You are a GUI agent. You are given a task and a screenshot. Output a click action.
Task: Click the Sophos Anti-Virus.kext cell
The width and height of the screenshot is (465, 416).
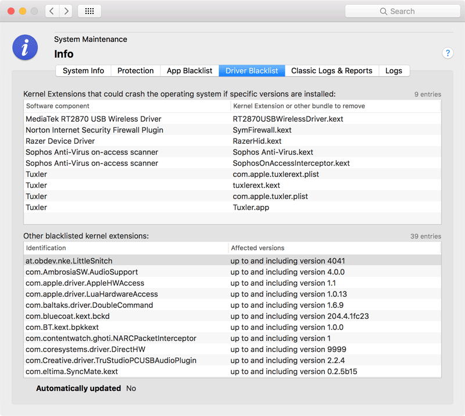pyautogui.click(x=273, y=152)
